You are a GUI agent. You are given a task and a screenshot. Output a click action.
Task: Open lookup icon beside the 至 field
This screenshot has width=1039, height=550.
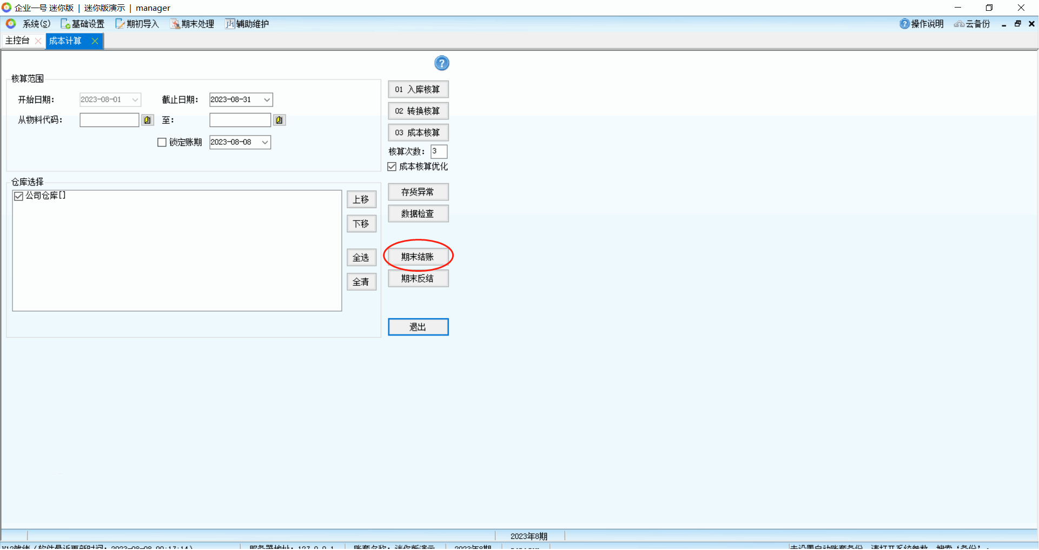[x=279, y=120]
